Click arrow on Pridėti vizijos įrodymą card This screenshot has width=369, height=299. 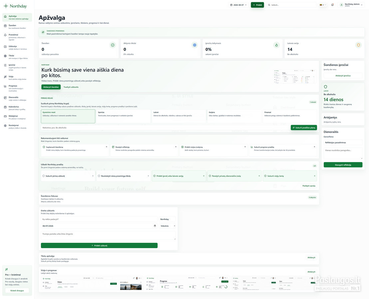(245, 147)
